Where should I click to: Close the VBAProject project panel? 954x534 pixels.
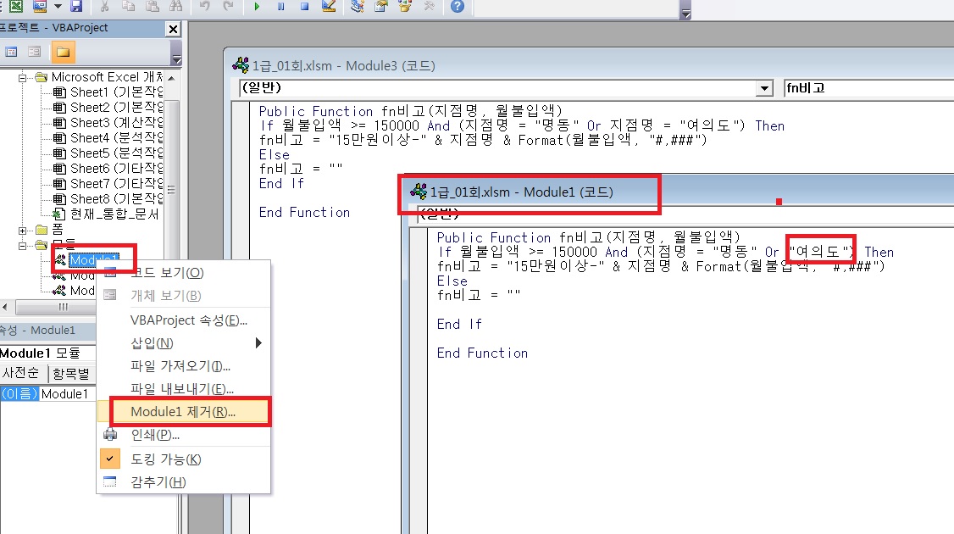[173, 29]
